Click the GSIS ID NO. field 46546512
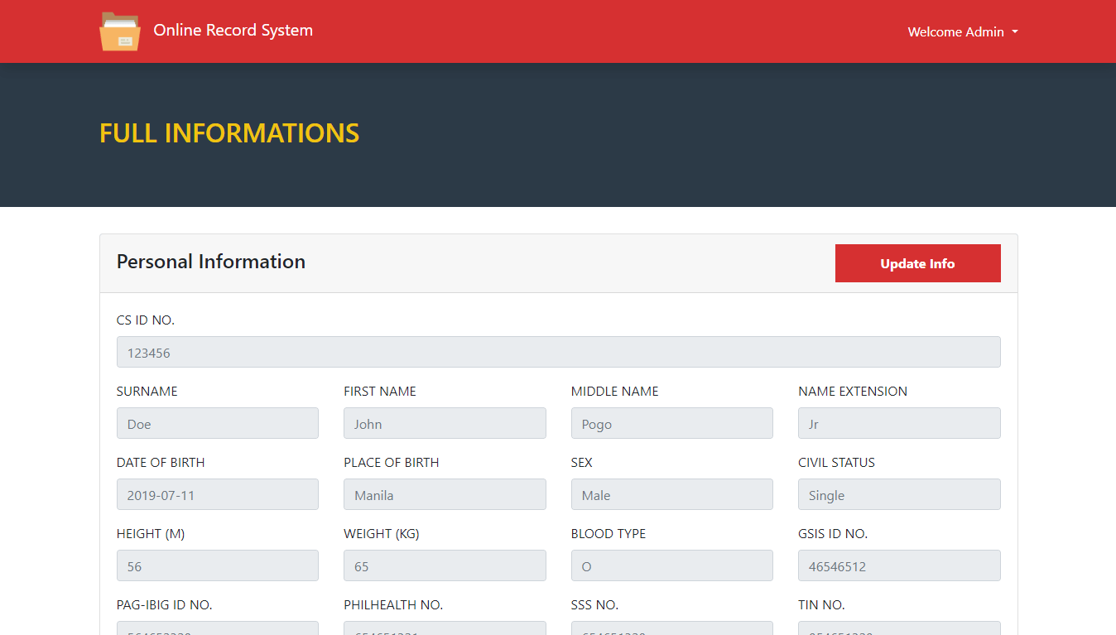The width and height of the screenshot is (1116, 635). click(x=899, y=565)
